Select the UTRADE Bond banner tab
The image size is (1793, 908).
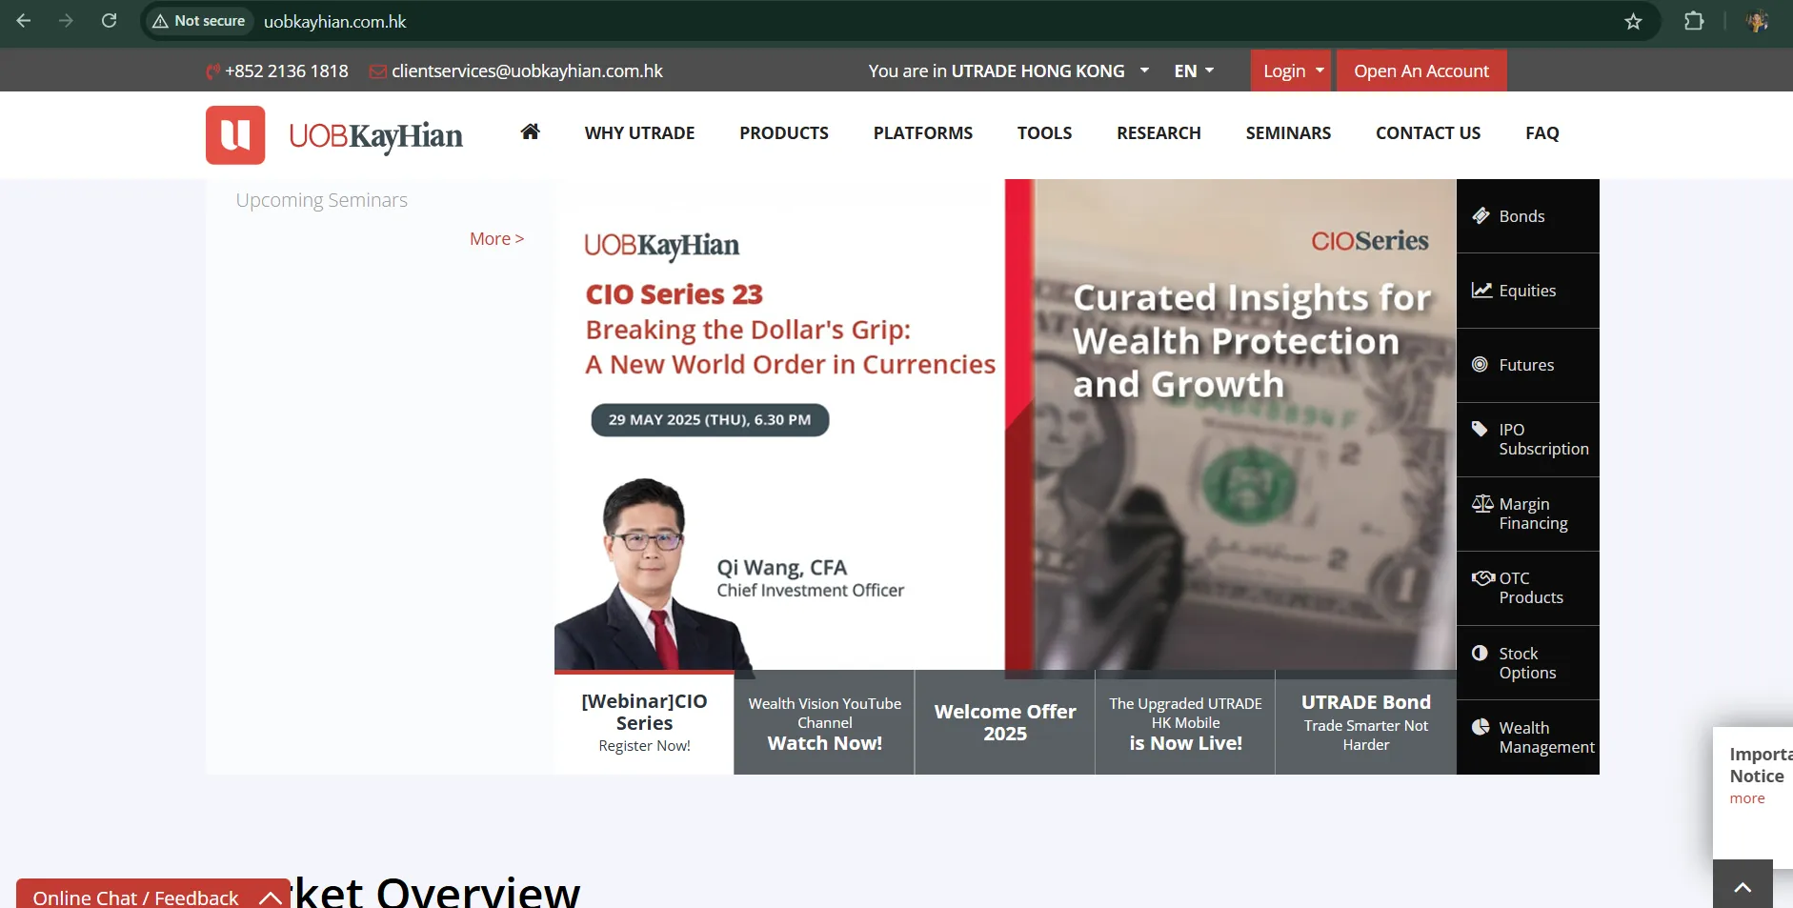point(1366,722)
